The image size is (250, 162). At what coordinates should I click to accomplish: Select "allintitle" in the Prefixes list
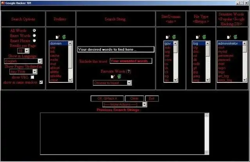coord(59,76)
